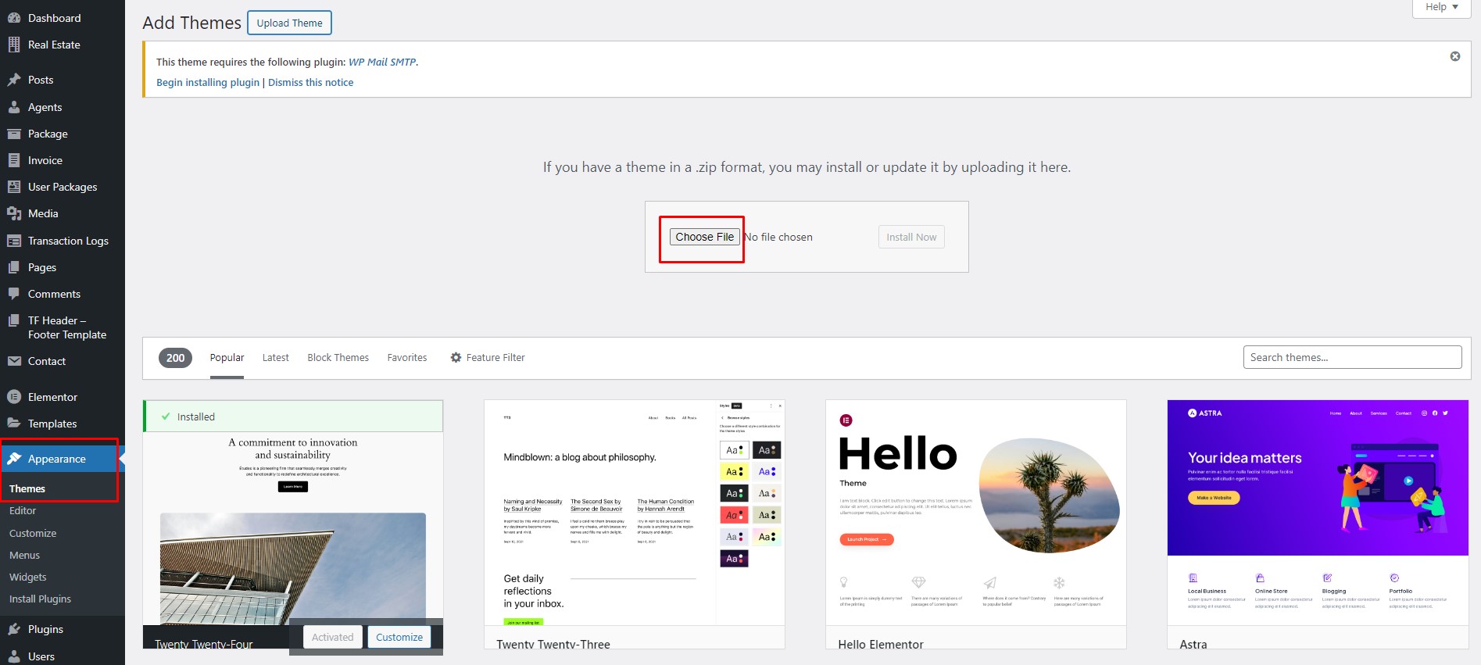Click the Appearance paintbrush icon
The height and width of the screenshot is (665, 1481).
coord(14,459)
